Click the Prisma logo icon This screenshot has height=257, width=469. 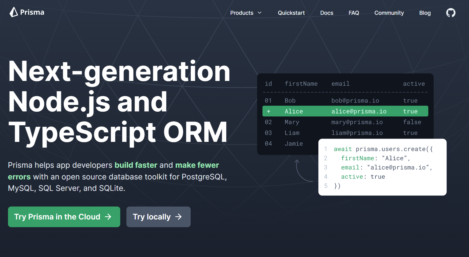(14, 12)
